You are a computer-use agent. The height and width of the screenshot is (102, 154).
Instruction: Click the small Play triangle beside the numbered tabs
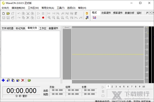103,87
